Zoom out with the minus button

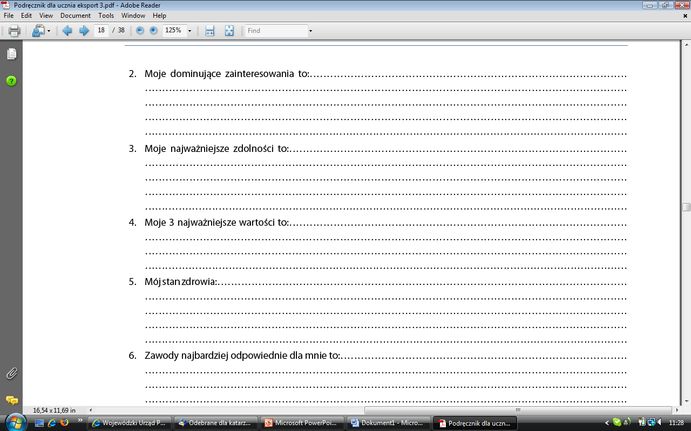pyautogui.click(x=140, y=31)
